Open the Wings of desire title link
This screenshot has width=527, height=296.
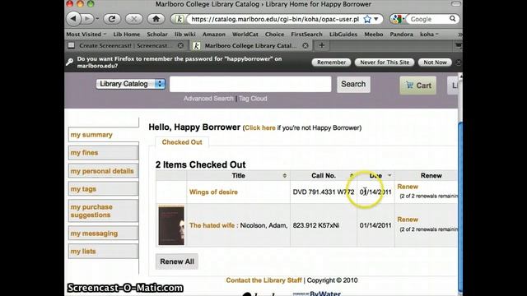213,192
